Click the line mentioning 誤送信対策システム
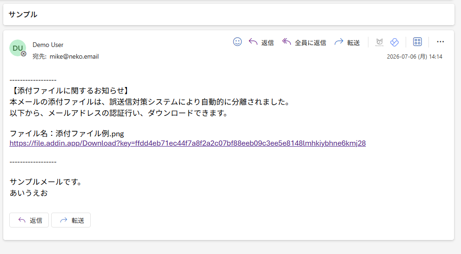Viewport: 461px width, 254px height. [x=151, y=102]
